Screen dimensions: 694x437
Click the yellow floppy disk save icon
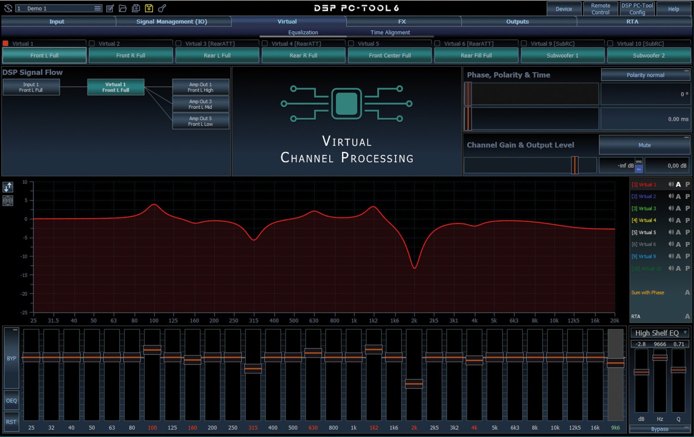pyautogui.click(x=149, y=8)
